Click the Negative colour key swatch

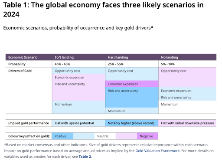tap(147, 136)
